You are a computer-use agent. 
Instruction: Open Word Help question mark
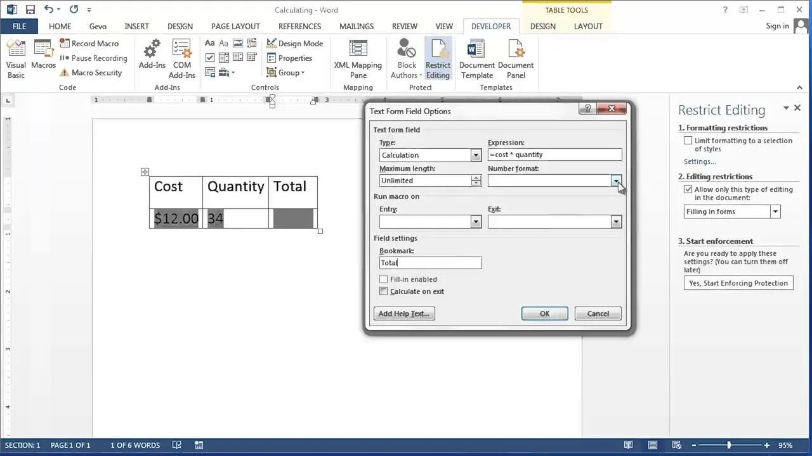[x=726, y=9]
